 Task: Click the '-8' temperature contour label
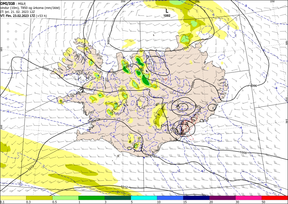click(x=246, y=6)
